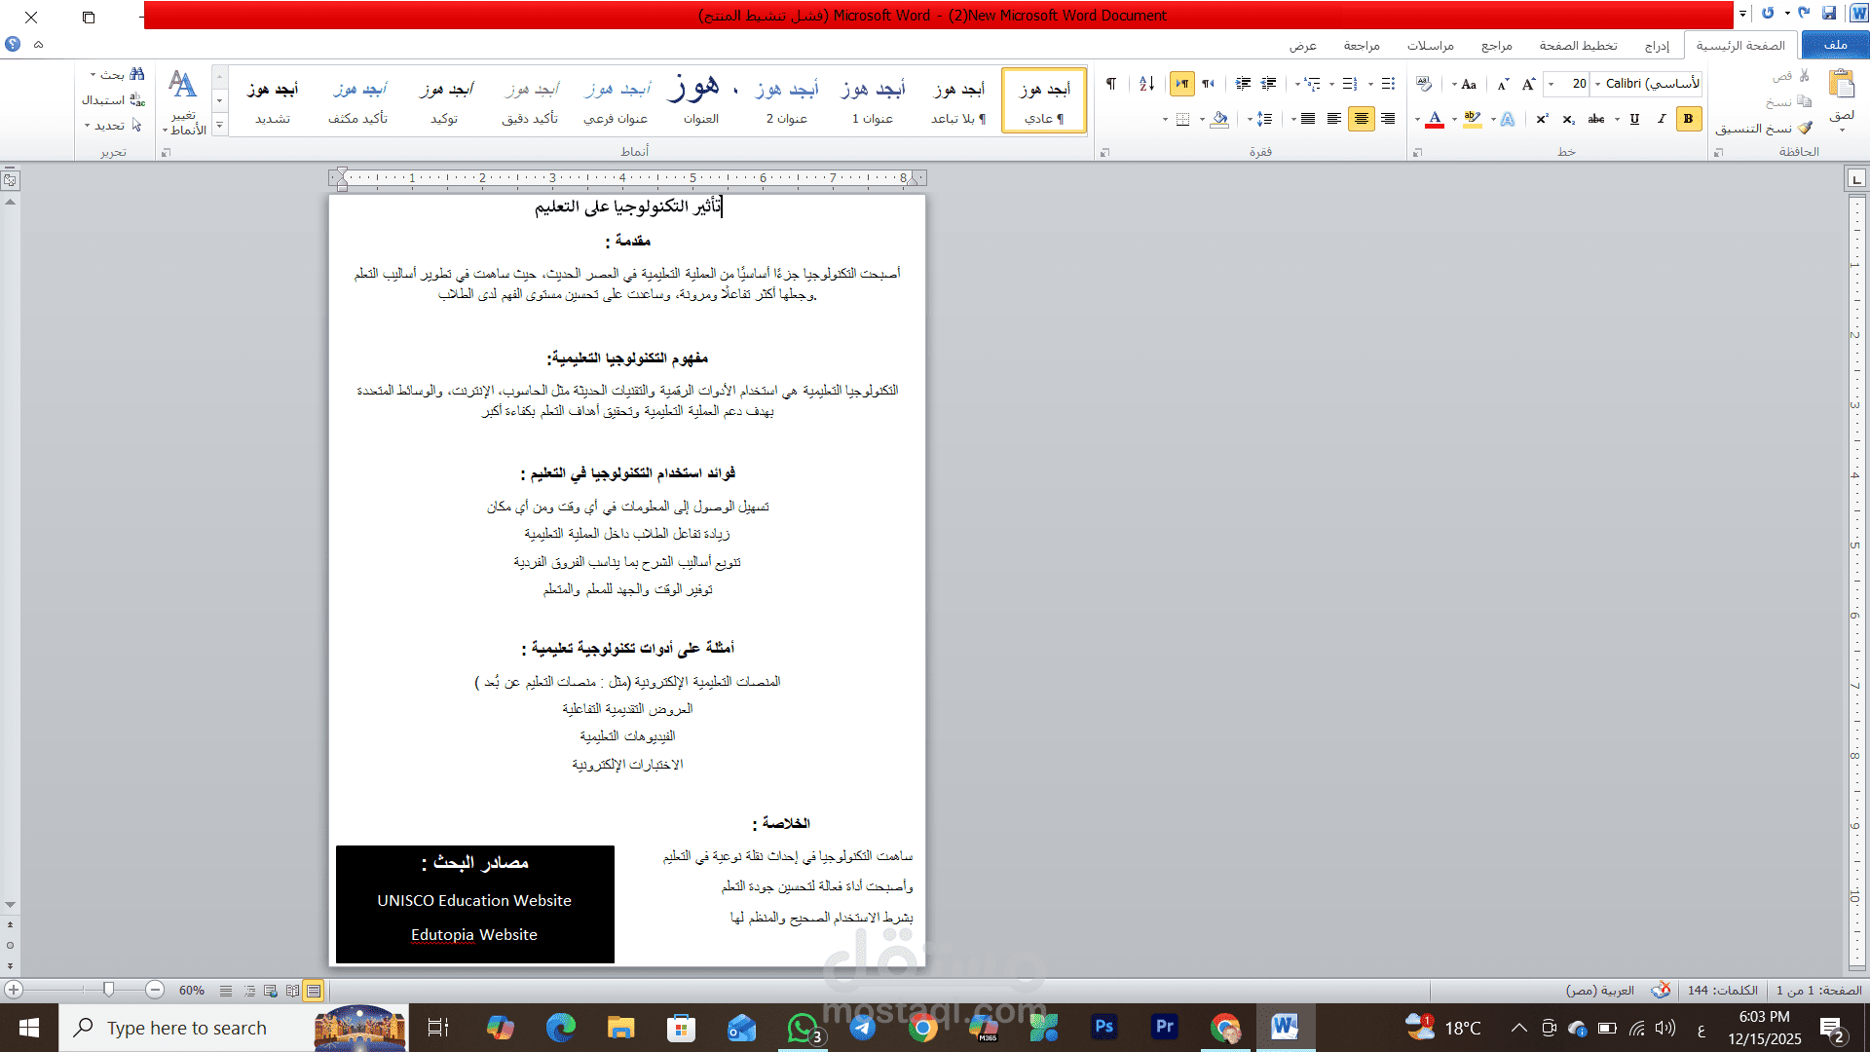The width and height of the screenshot is (1870, 1052).
Task: Open the Borders dropdown arrow
Action: tap(1166, 119)
